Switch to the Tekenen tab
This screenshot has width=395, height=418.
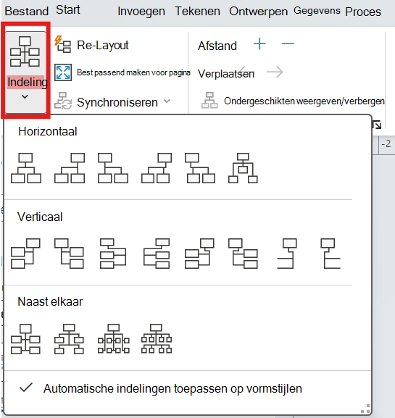(x=197, y=12)
